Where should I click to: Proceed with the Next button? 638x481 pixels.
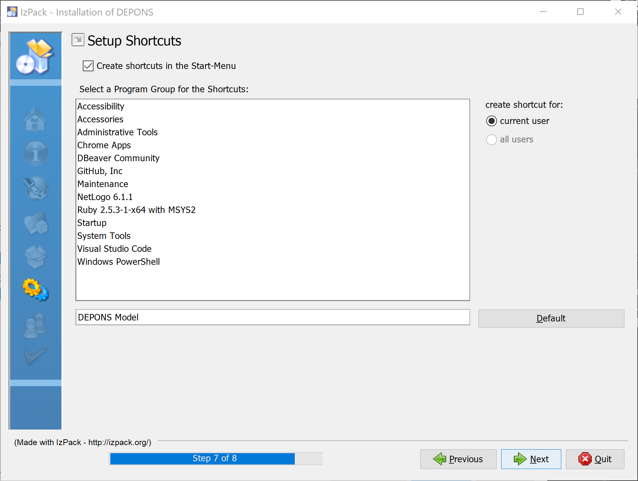click(531, 459)
